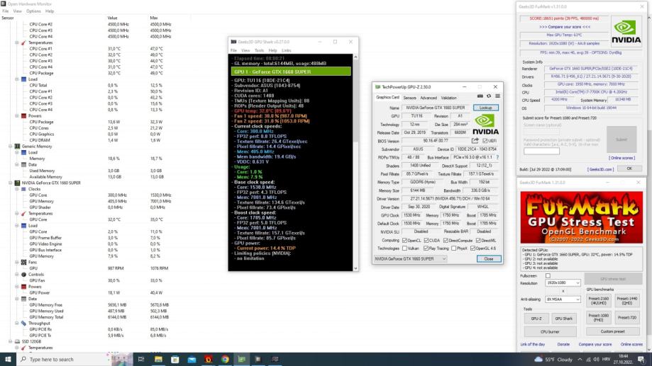The width and height of the screenshot is (652, 366).
Task: Toggle the PhysX checkbox
Action: pyautogui.click(x=453, y=248)
